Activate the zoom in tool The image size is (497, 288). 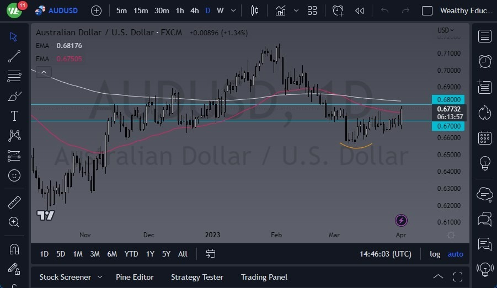[x=14, y=222]
